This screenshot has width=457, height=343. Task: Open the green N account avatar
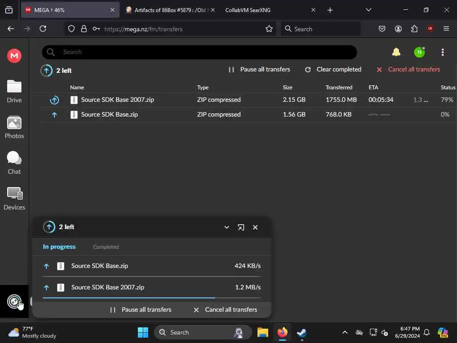point(420,52)
